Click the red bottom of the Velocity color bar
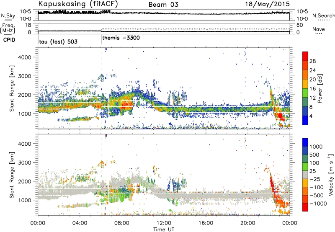 coord(305,207)
